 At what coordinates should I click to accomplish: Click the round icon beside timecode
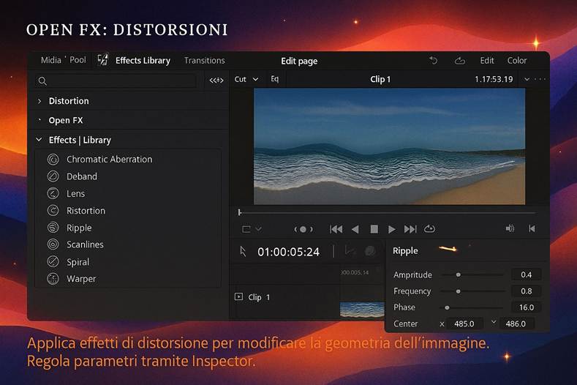tap(370, 251)
